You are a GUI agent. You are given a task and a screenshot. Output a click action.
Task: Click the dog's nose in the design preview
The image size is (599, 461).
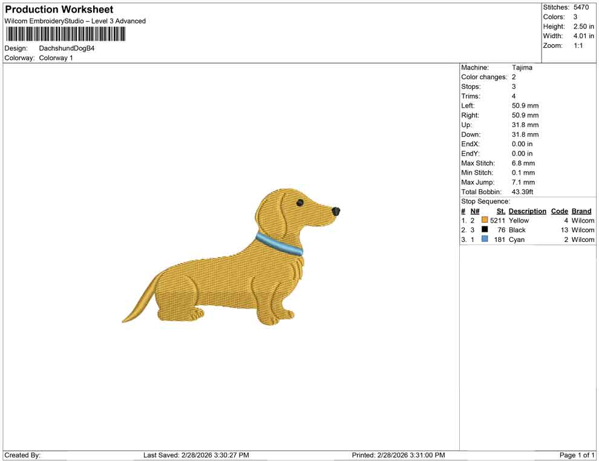pos(335,212)
